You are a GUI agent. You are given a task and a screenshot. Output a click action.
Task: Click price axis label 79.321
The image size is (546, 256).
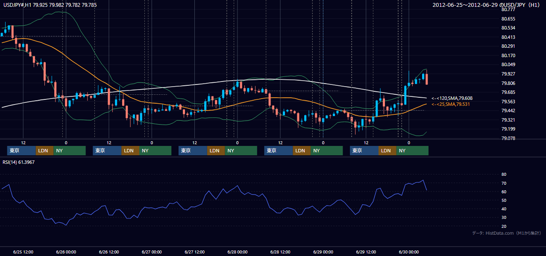(x=508, y=120)
